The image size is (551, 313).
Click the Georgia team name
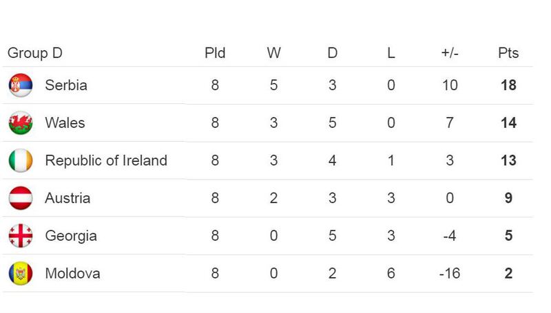pos(71,236)
